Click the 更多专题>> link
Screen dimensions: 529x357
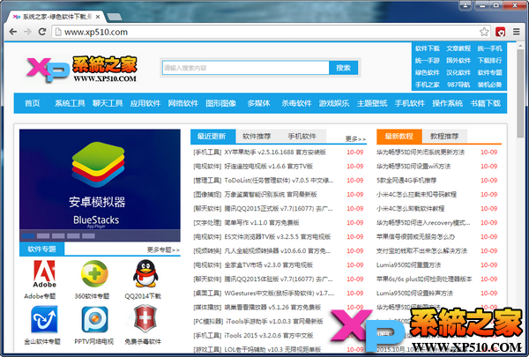pos(163,249)
